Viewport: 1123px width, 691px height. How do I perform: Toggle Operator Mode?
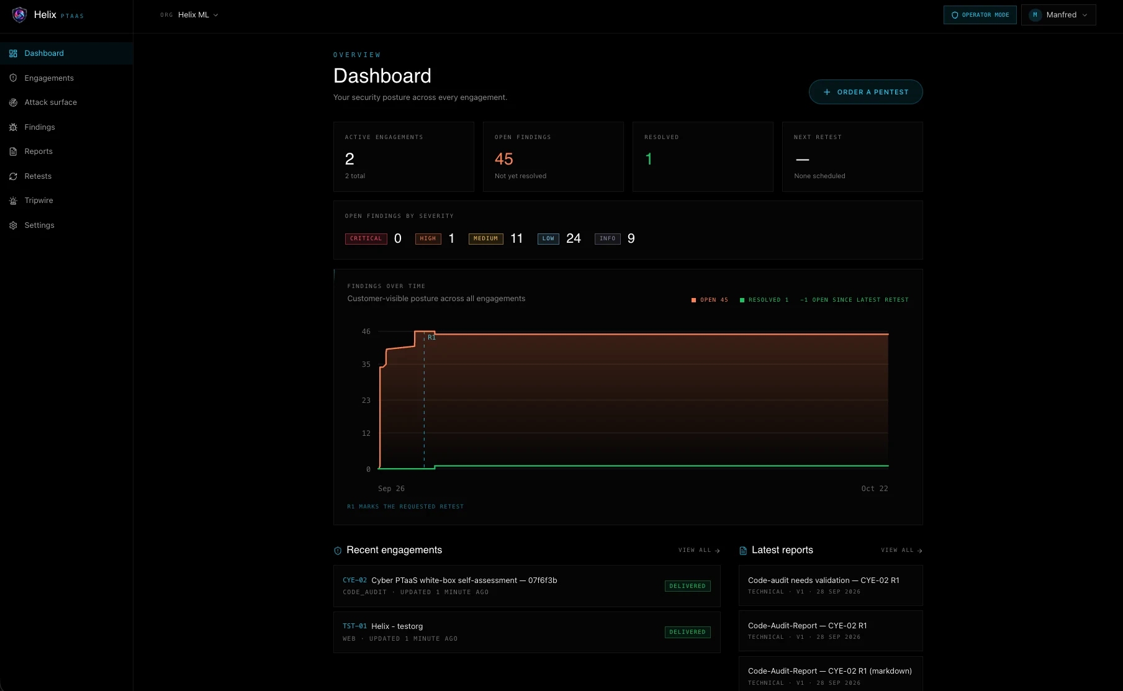pyautogui.click(x=980, y=15)
